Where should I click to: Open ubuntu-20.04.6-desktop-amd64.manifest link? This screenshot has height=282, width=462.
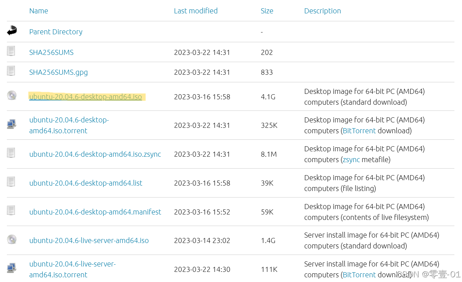point(95,212)
